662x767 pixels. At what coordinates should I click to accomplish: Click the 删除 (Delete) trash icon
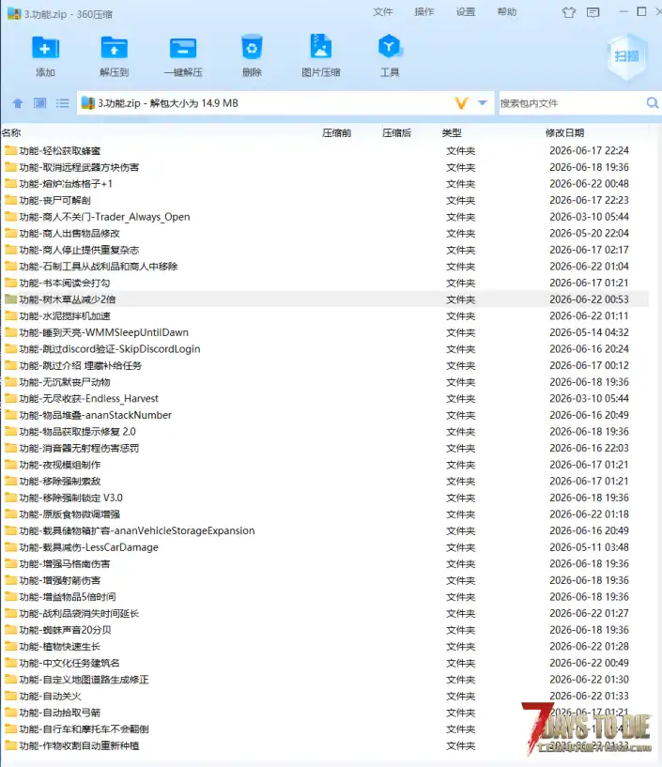point(252,48)
